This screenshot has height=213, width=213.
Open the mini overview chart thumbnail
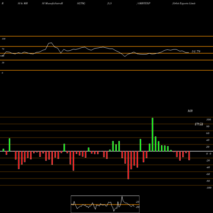105,204
